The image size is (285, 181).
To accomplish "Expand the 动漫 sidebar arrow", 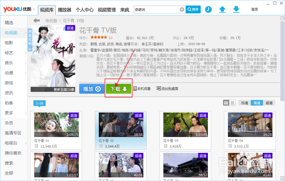I will coord(26,73).
